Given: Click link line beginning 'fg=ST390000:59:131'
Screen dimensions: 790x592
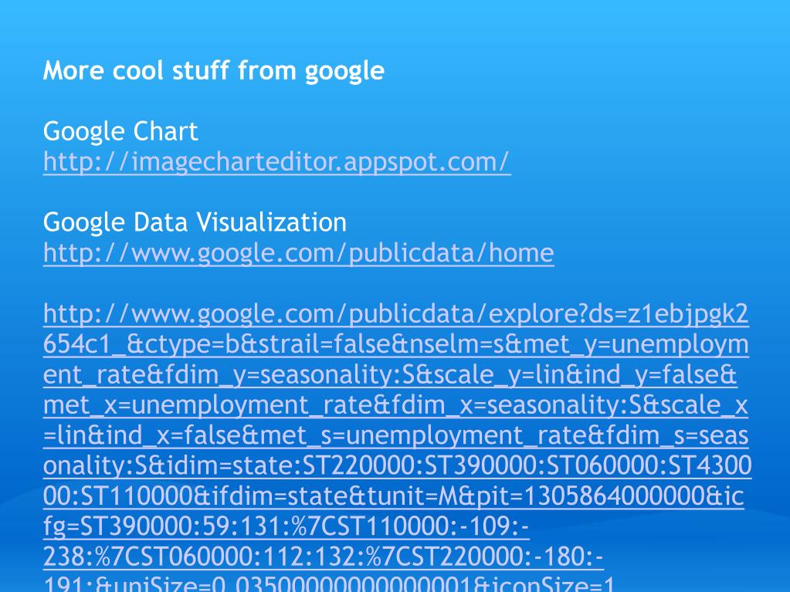Looking at the screenshot, I should click(x=287, y=526).
